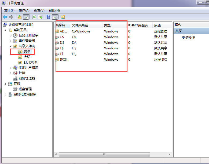This screenshot has height=164, width=209.
Task: Select 打开文件 in the tree
Action: (30, 62)
